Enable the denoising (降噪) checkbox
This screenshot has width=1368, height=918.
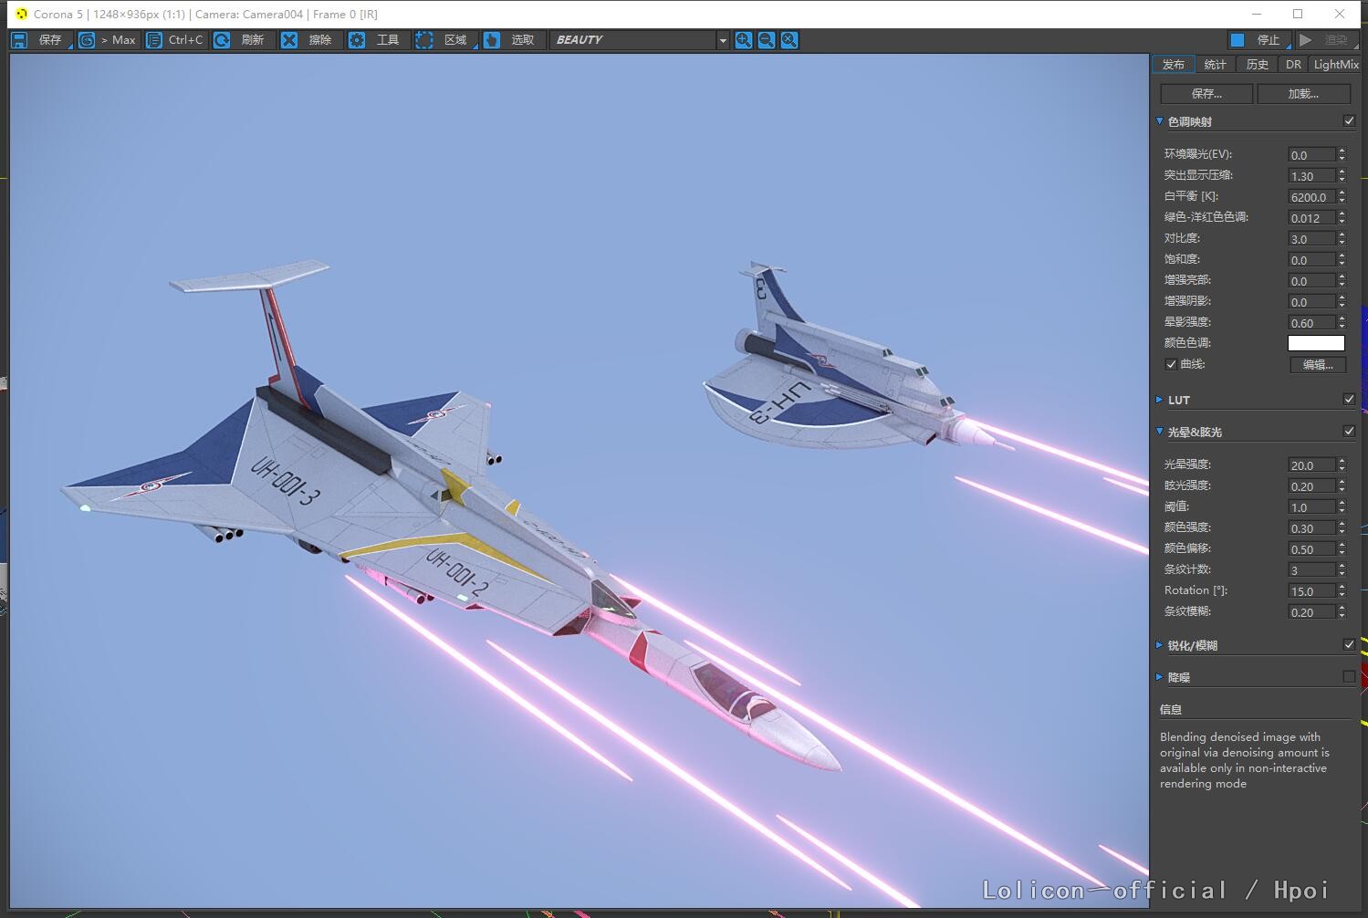coord(1349,676)
